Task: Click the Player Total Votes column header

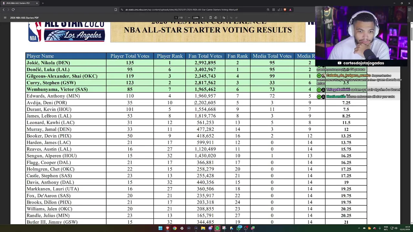Action: (x=130, y=56)
